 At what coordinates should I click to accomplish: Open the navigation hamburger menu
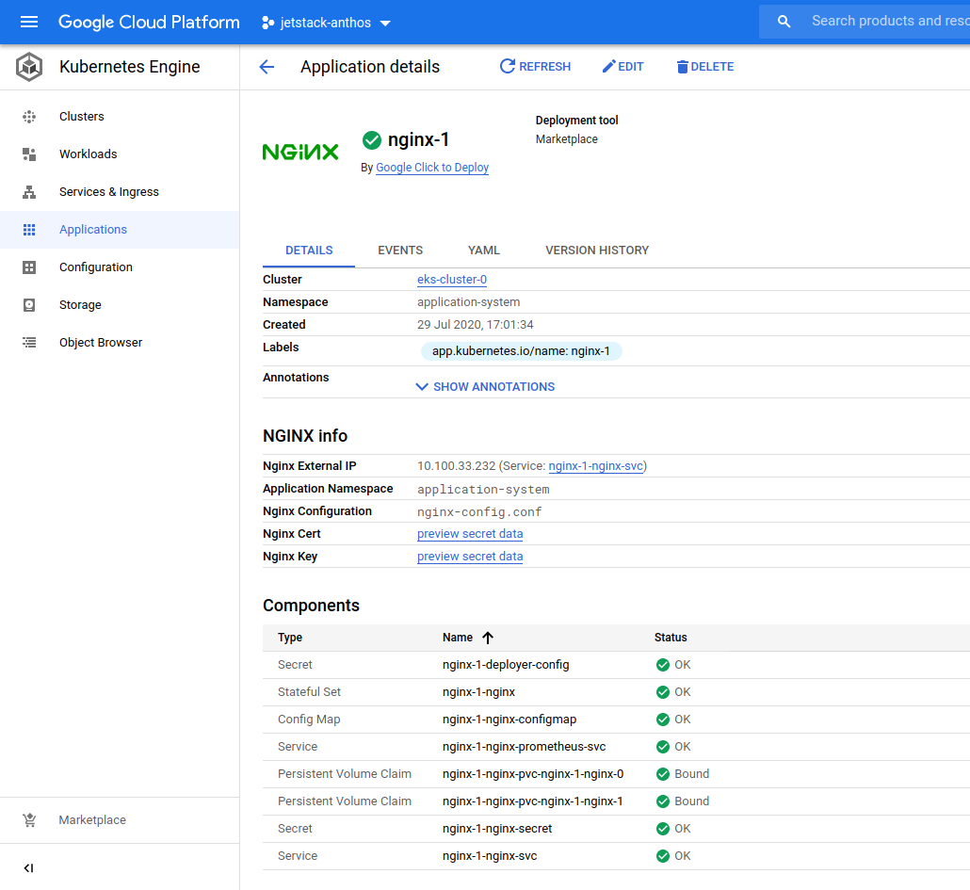coord(25,22)
